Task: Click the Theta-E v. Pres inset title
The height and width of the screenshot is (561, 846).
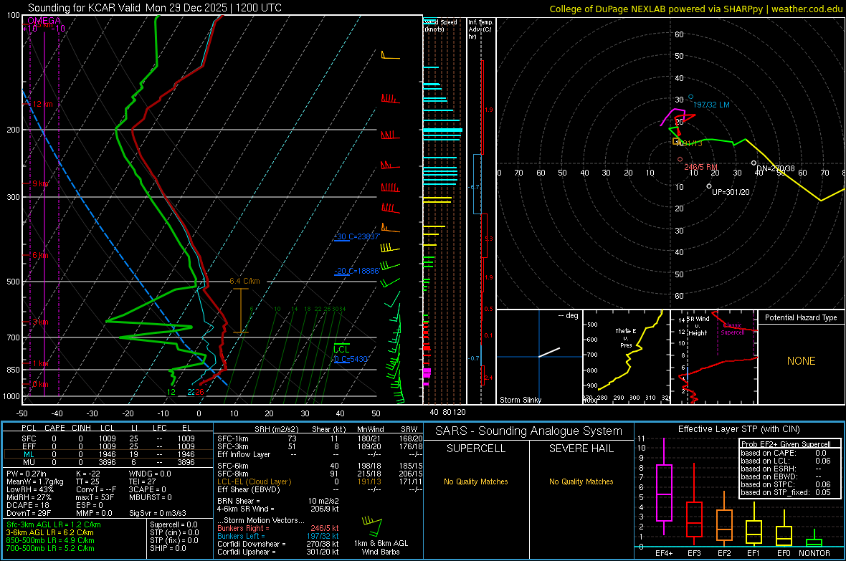Action: click(626, 337)
